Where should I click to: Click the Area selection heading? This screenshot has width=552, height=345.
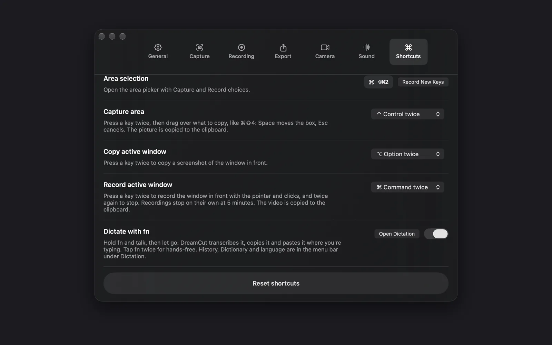click(x=126, y=78)
